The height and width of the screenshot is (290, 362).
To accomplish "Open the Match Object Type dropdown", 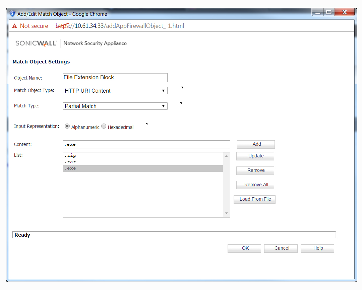I will [x=115, y=91].
